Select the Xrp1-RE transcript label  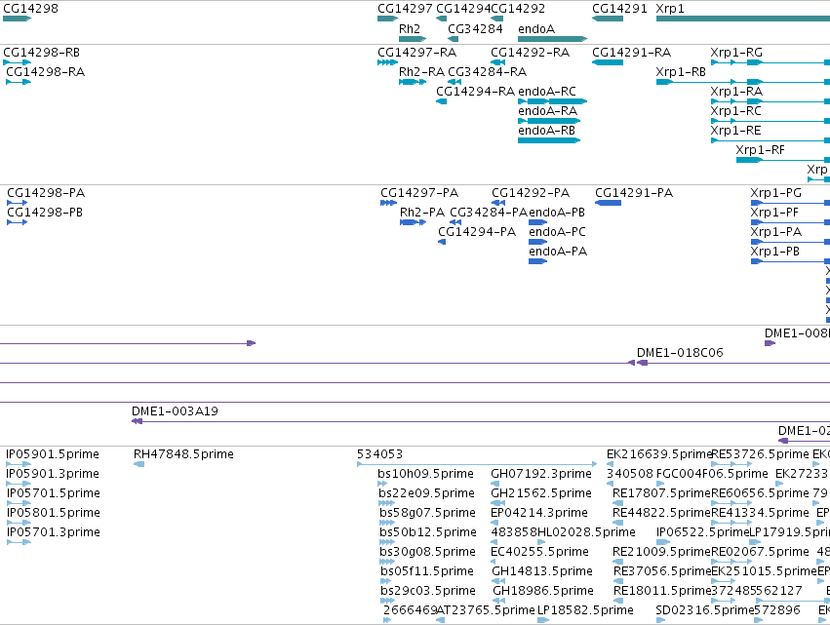point(735,131)
